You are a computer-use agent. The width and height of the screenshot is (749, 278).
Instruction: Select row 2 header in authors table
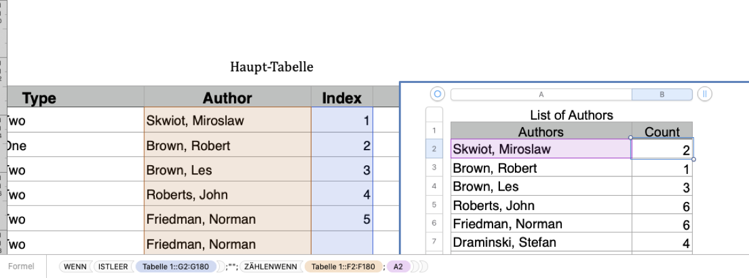coord(433,149)
